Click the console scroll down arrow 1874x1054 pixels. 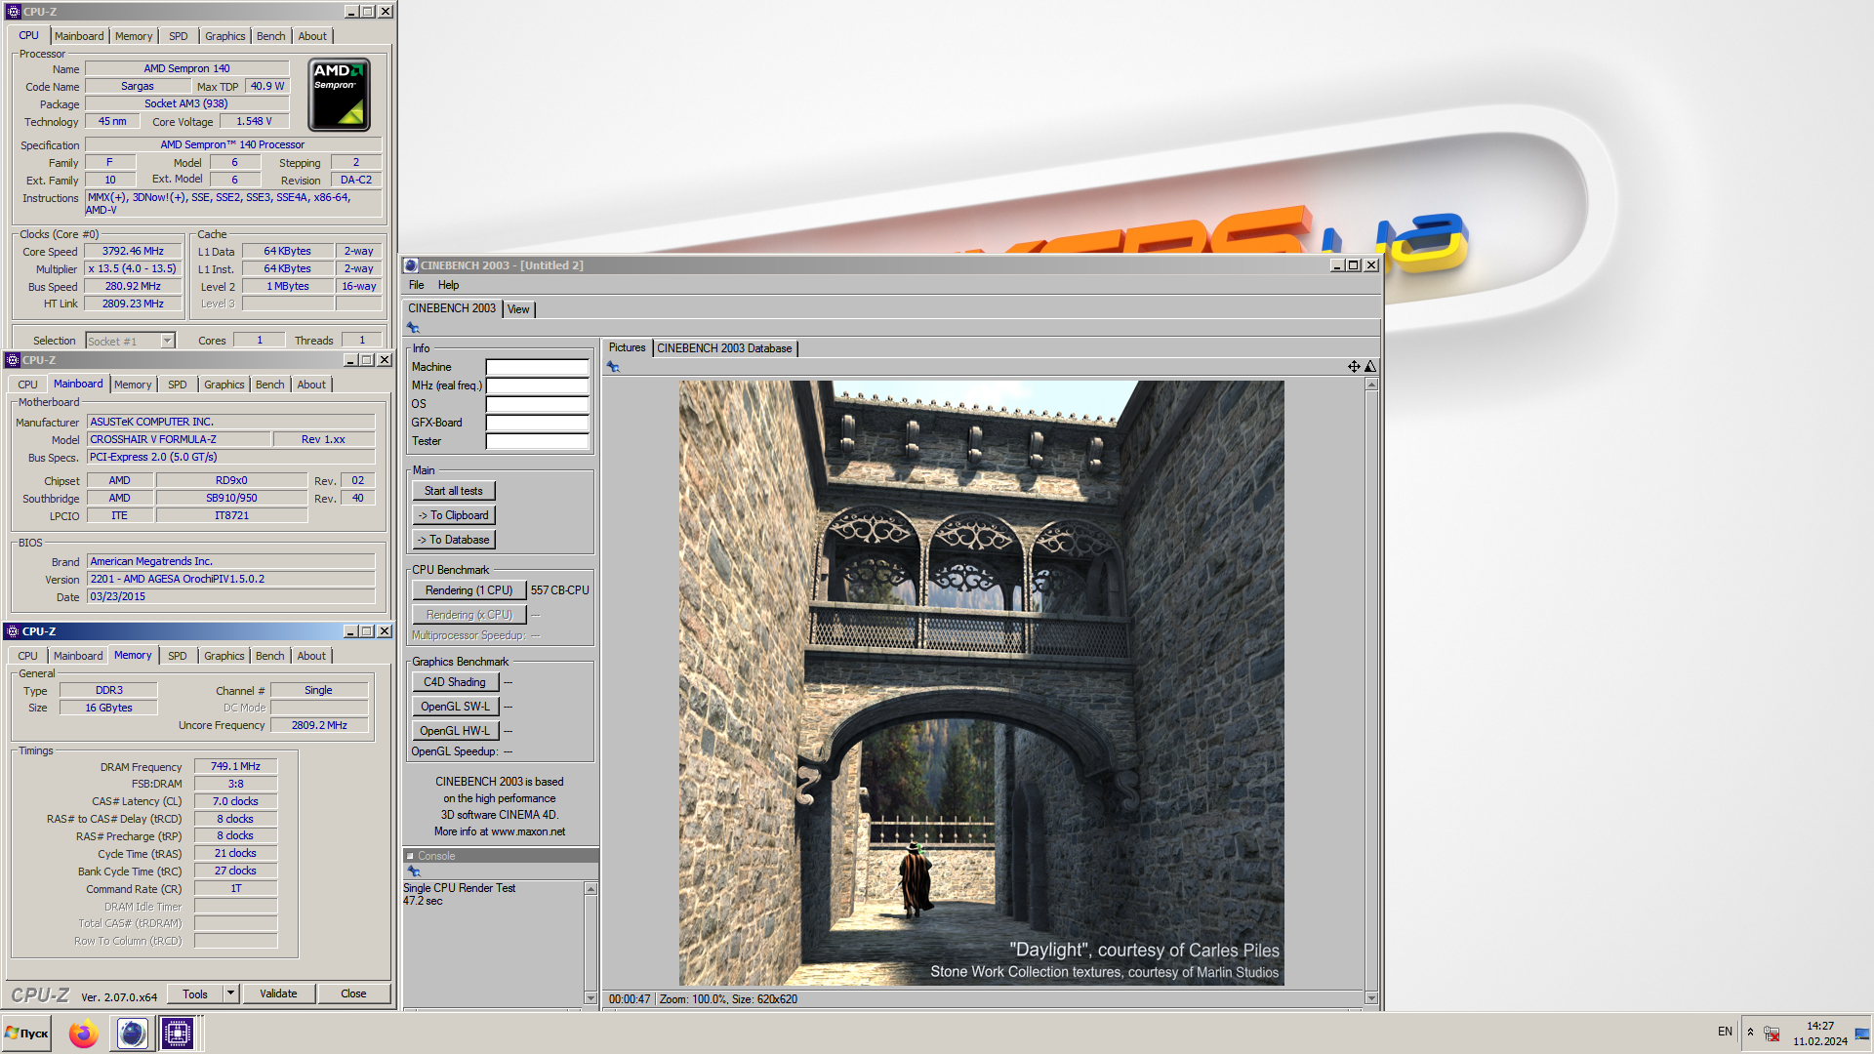591,998
